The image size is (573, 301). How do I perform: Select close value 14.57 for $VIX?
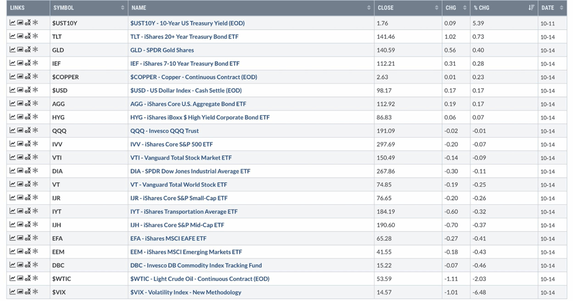(x=384, y=292)
